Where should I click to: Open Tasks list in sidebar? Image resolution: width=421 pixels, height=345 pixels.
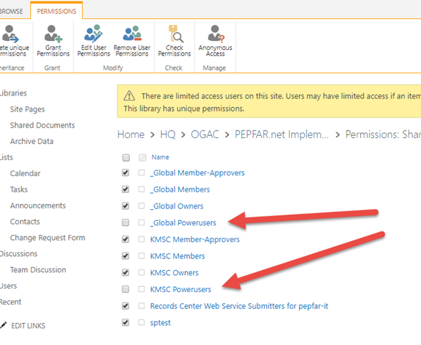click(x=19, y=189)
